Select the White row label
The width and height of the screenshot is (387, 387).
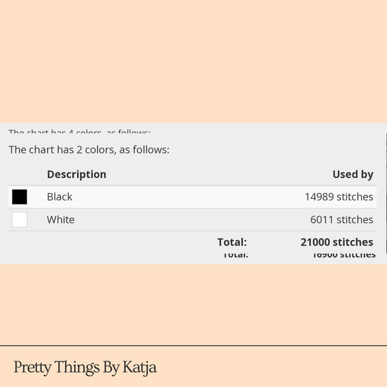point(61,220)
